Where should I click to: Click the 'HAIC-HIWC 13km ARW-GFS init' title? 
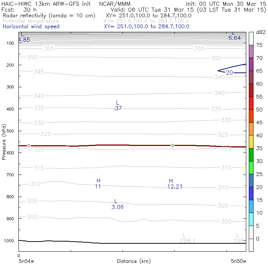coord(46,4)
